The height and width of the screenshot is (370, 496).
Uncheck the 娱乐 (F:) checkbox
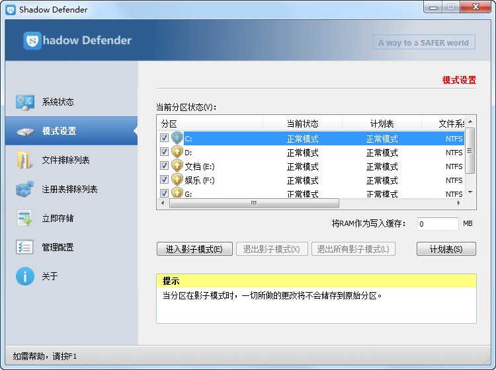[164, 180]
